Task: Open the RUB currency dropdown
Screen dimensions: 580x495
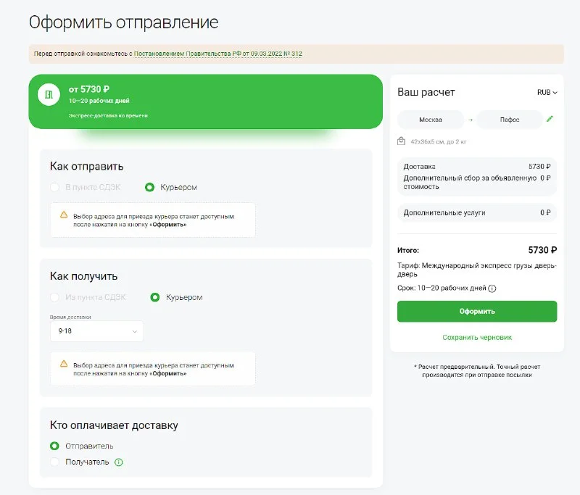Action: click(x=547, y=93)
